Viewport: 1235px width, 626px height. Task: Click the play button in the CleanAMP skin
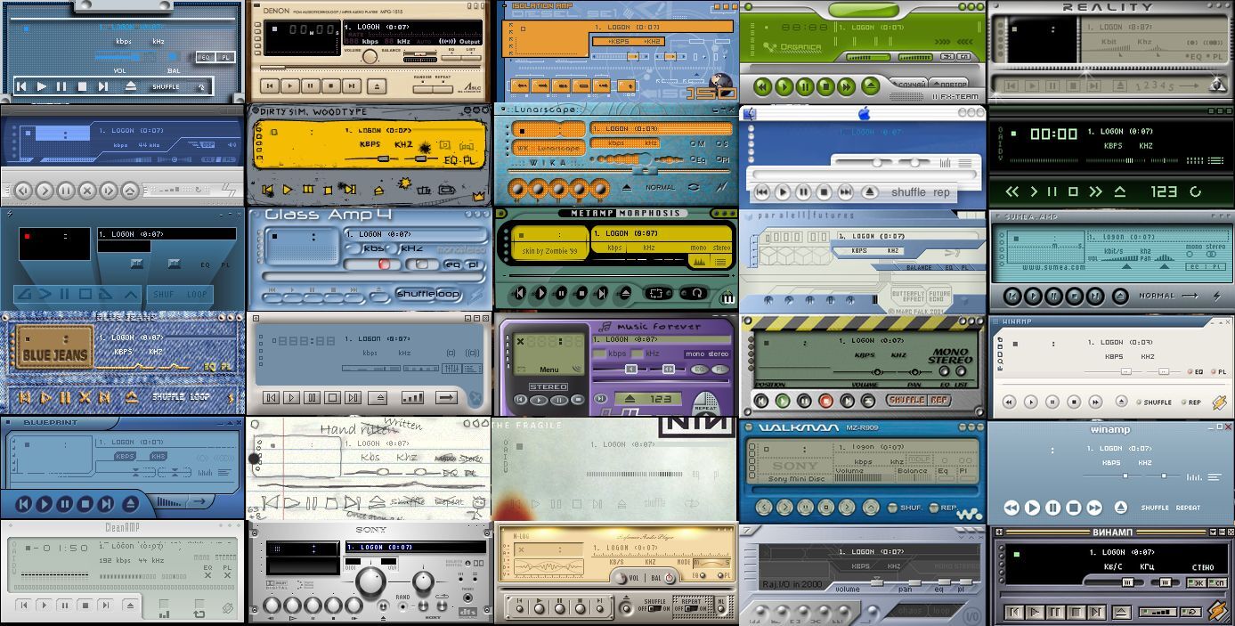[x=44, y=606]
